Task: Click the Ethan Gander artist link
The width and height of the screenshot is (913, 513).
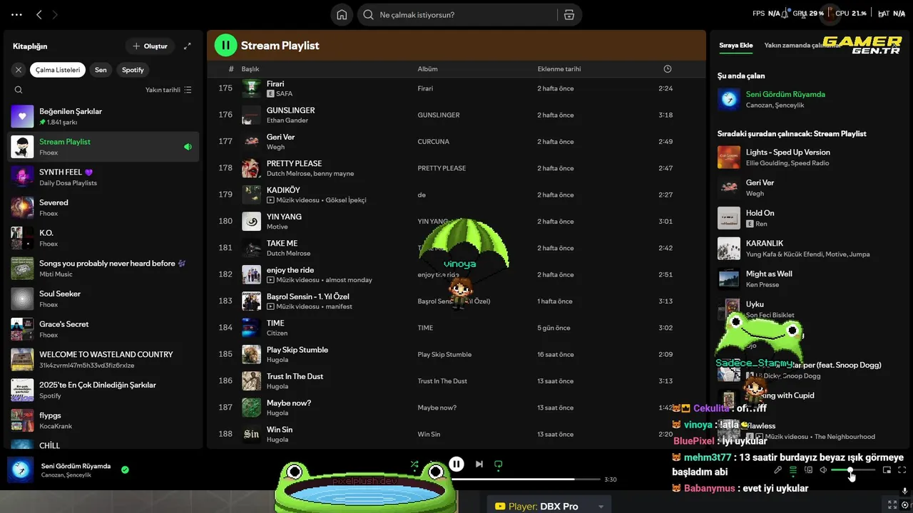Action: pyautogui.click(x=287, y=120)
